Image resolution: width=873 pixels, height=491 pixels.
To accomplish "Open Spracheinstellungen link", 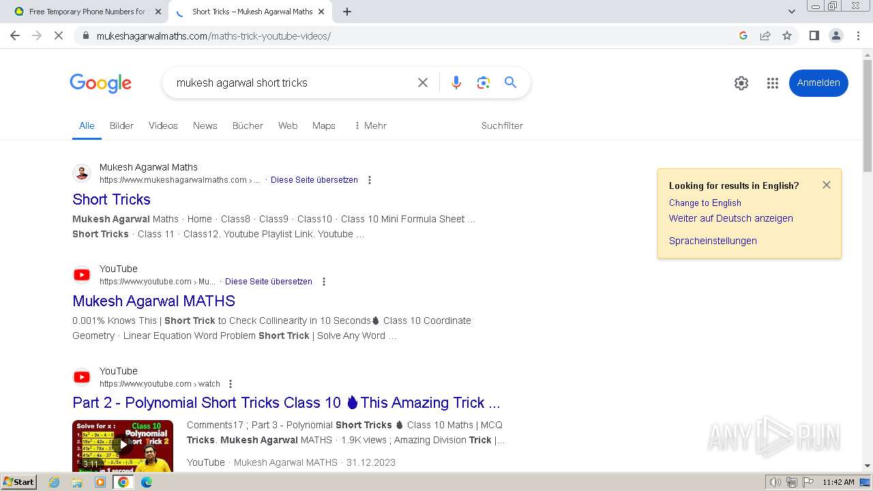I will (x=713, y=241).
